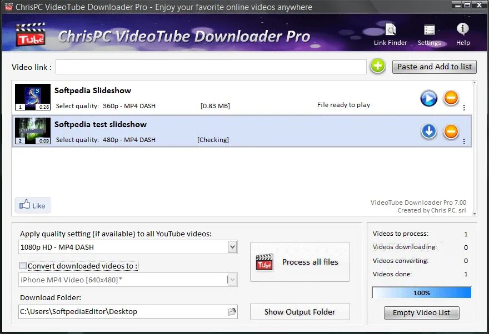Click the video list scrollbar down arrow

[475, 214]
